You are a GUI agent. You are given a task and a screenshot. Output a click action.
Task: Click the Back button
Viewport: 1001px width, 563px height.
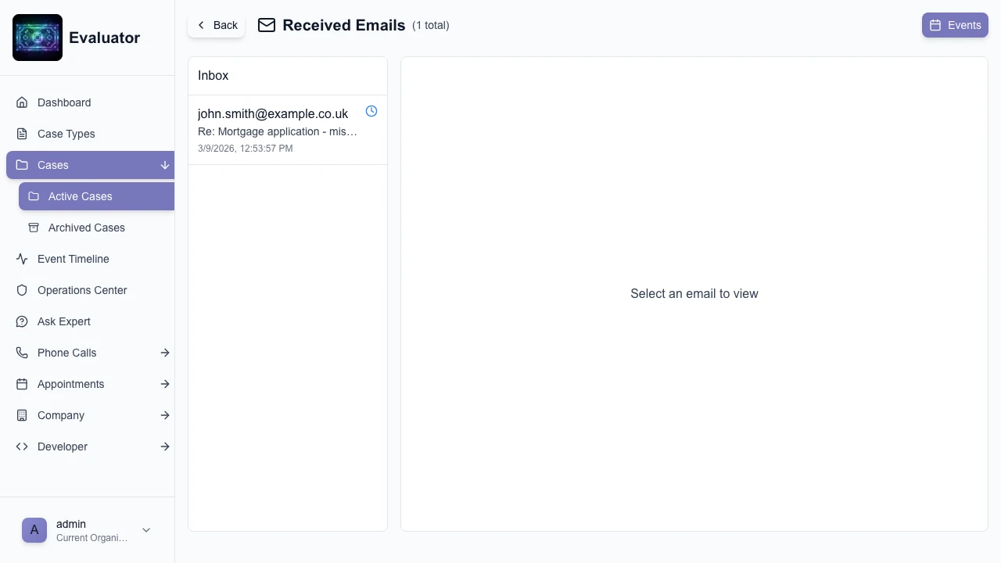pyautogui.click(x=216, y=25)
